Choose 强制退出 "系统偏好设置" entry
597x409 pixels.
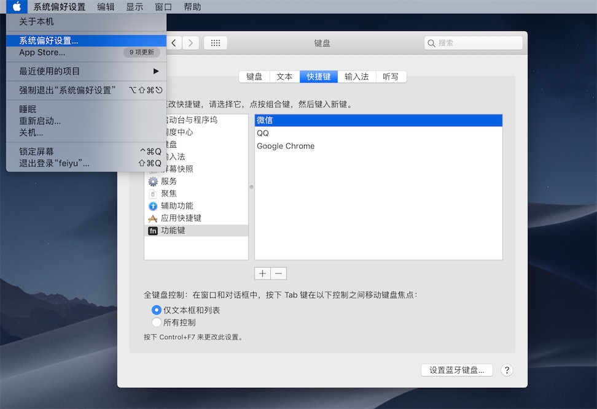coord(87,90)
